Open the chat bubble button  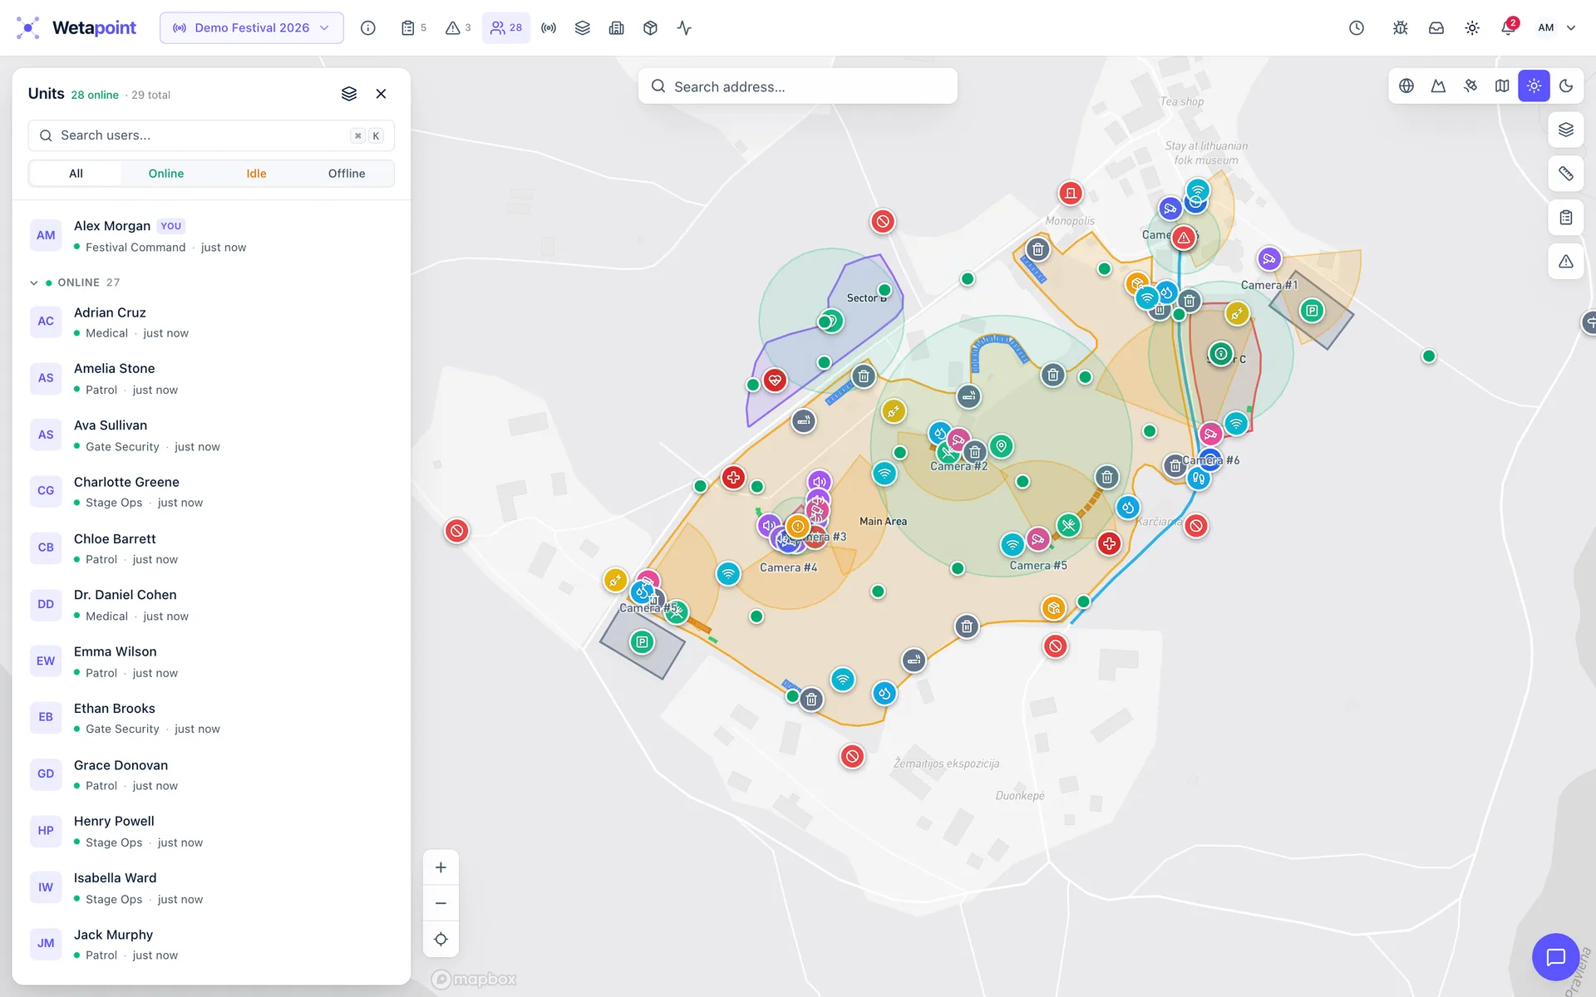[1555, 957]
